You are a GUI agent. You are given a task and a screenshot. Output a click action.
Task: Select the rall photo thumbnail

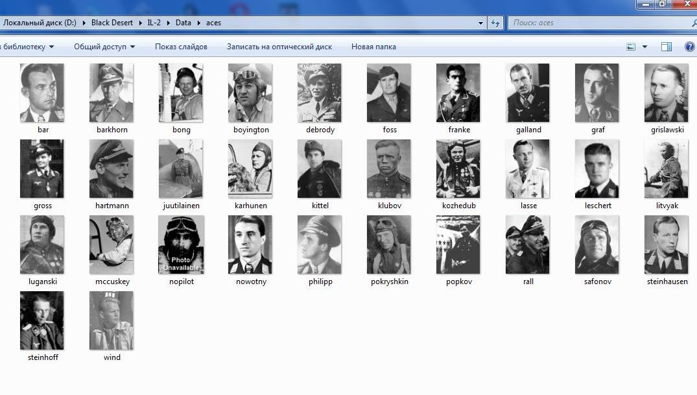528,245
